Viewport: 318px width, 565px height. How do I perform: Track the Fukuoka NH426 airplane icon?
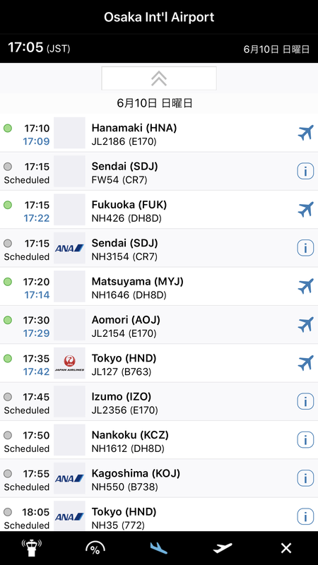click(305, 209)
